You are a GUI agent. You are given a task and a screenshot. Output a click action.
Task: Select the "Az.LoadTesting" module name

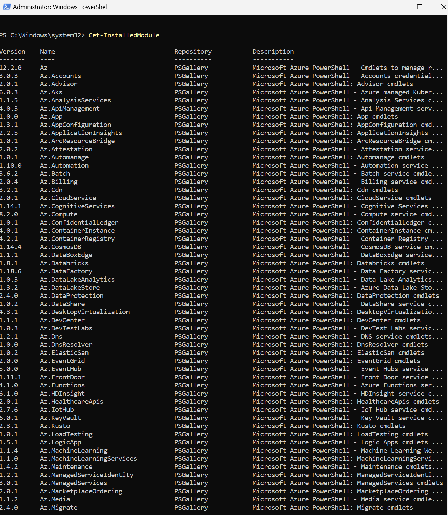pyautogui.click(x=66, y=434)
